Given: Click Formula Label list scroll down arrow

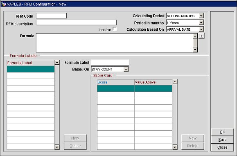Looking at the screenshot, I should click(57, 147).
